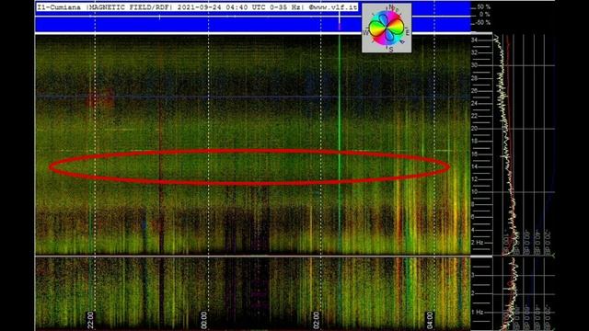The width and height of the screenshot is (589, 331).
Task: Click the 16 frequency axis label
Action: 475,154
